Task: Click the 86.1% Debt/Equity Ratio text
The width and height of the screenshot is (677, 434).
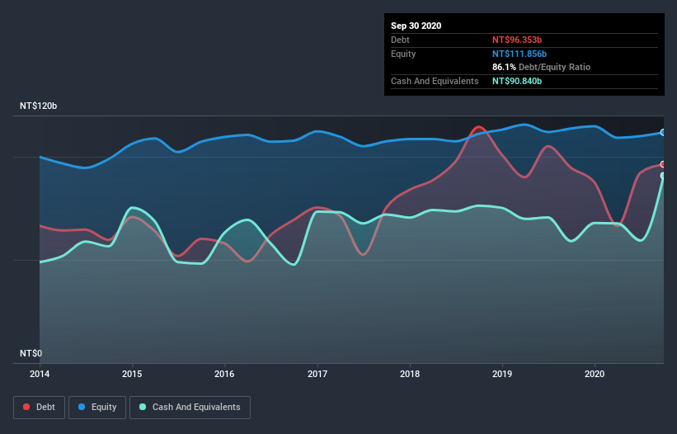Action: click(541, 67)
